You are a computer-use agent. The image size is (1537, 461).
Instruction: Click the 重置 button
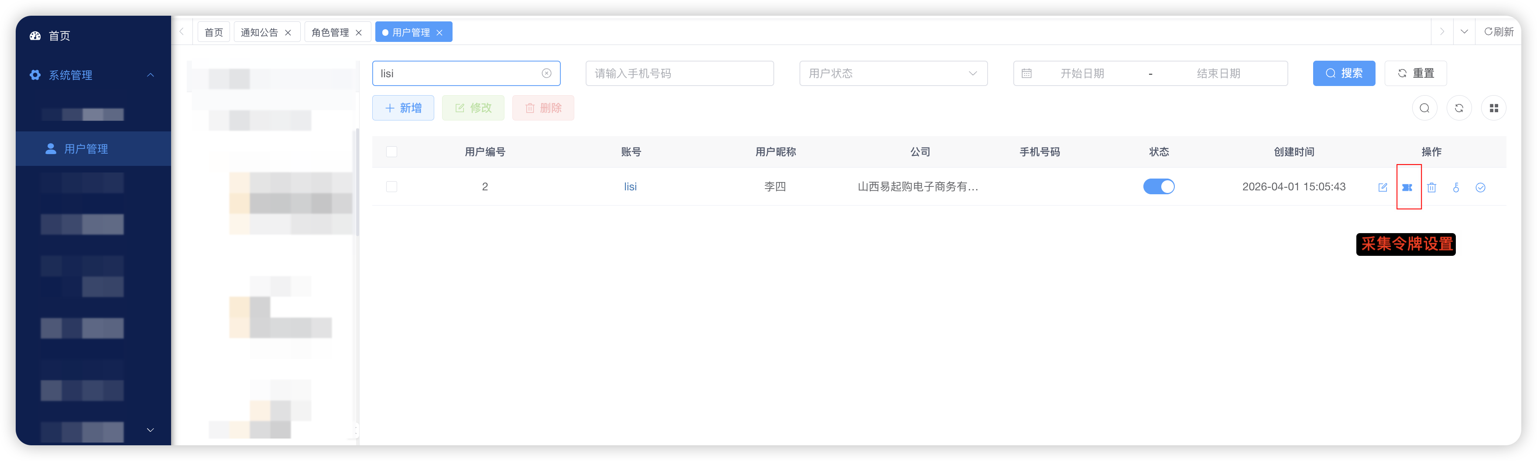tap(1415, 73)
